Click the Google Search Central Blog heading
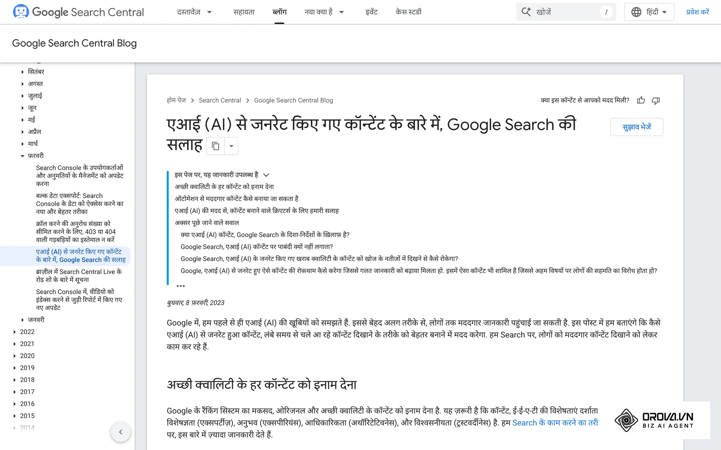Screen dimensions: 721x450 [x=74, y=43]
